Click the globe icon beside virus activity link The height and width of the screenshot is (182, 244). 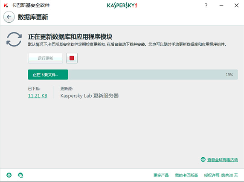coord(203,159)
